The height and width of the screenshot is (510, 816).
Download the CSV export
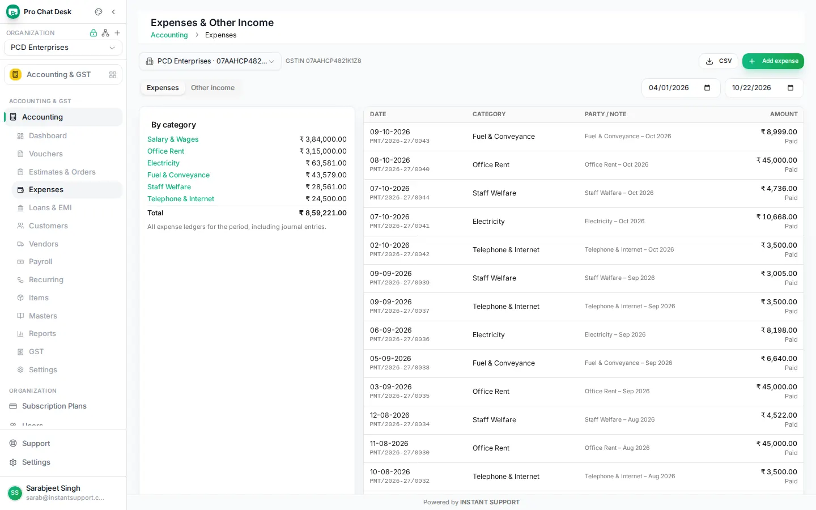[x=719, y=61]
